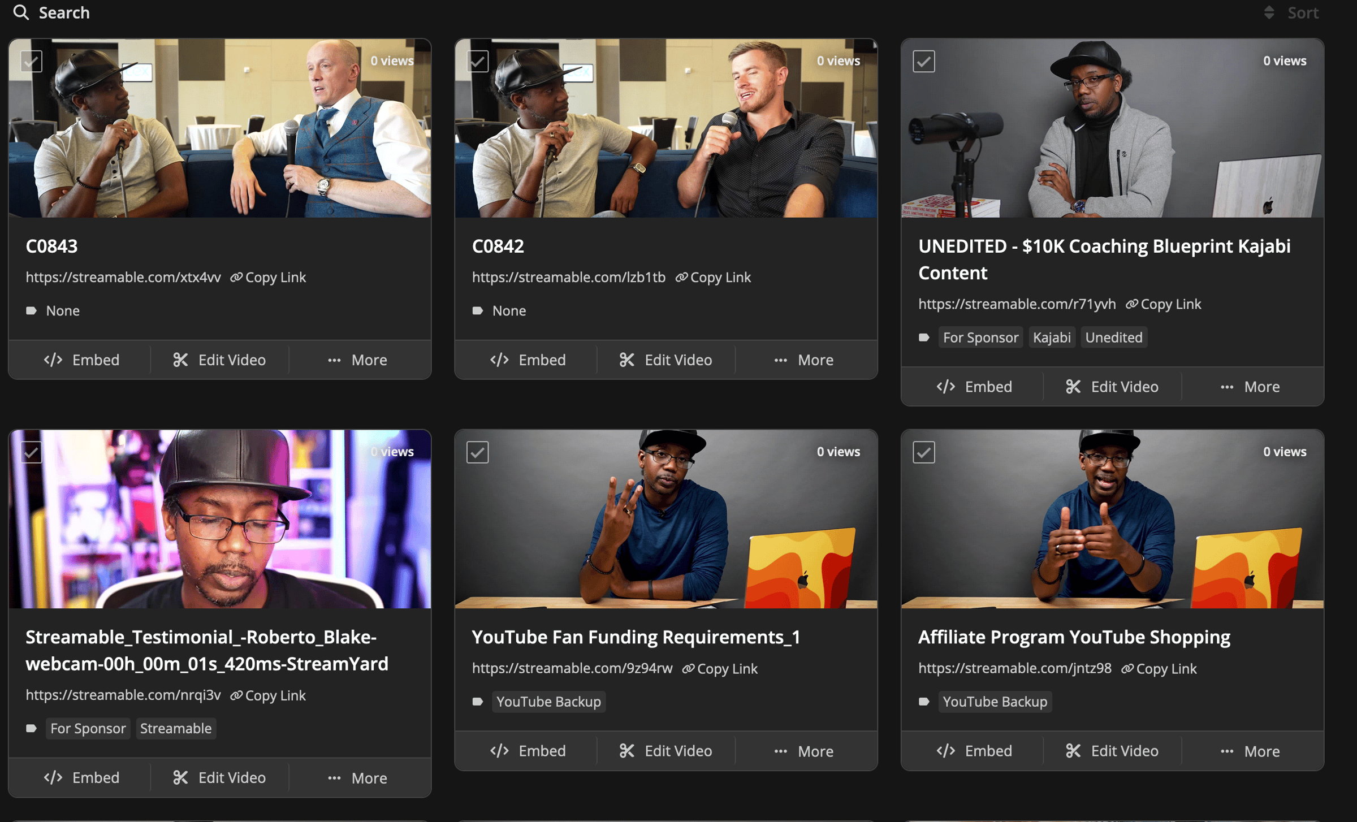Click the label tag icon on Kajabi Content
The width and height of the screenshot is (1357, 822).
tap(924, 338)
